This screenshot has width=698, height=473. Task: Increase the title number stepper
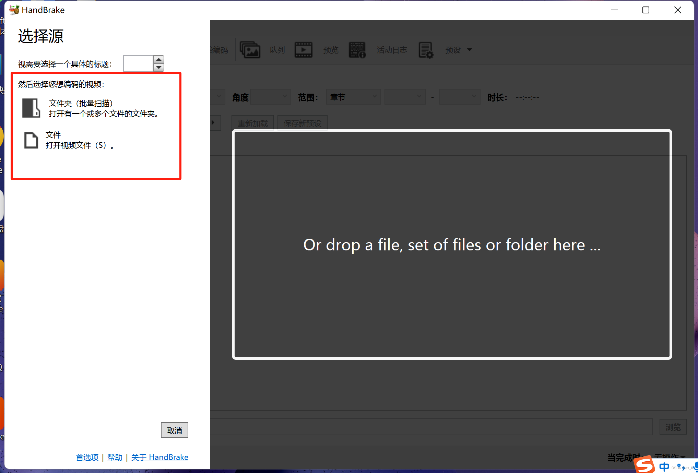pyautogui.click(x=158, y=59)
